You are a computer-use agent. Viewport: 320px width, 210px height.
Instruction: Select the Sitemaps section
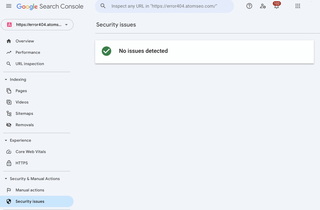click(x=24, y=114)
